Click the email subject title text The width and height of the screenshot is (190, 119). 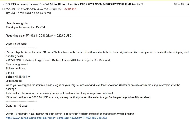click(73, 4)
